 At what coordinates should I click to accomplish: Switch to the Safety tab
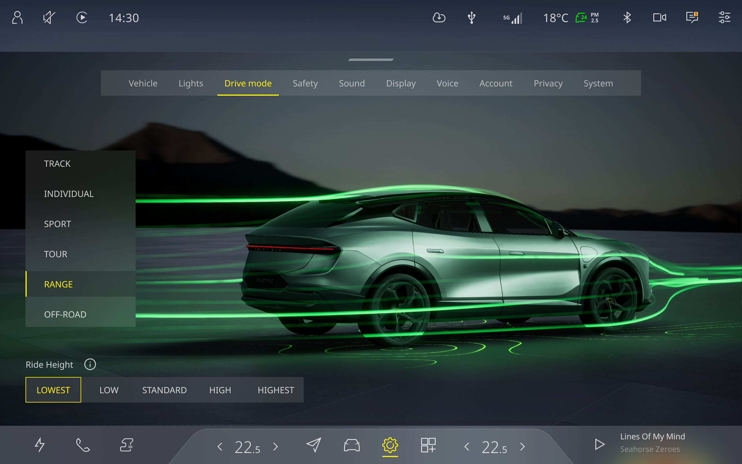point(305,83)
